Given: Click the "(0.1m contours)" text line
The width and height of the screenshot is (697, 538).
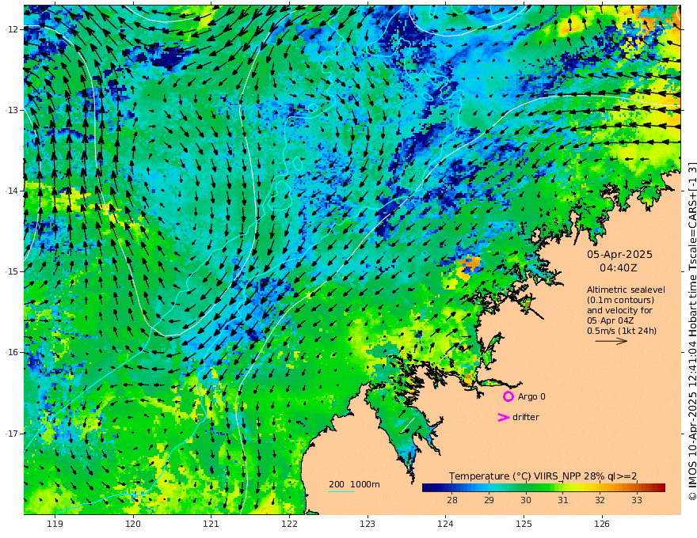Looking at the screenshot, I should [x=620, y=300].
